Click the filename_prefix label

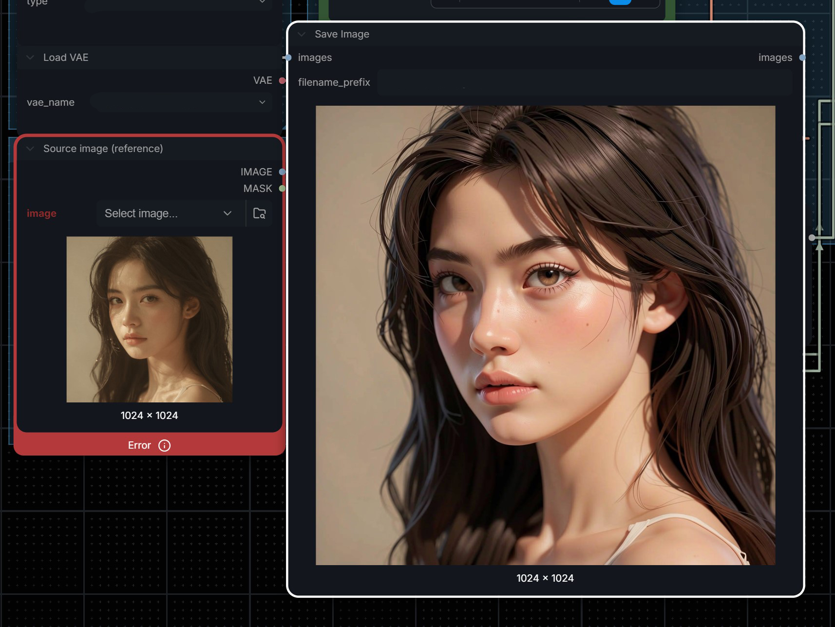click(334, 82)
